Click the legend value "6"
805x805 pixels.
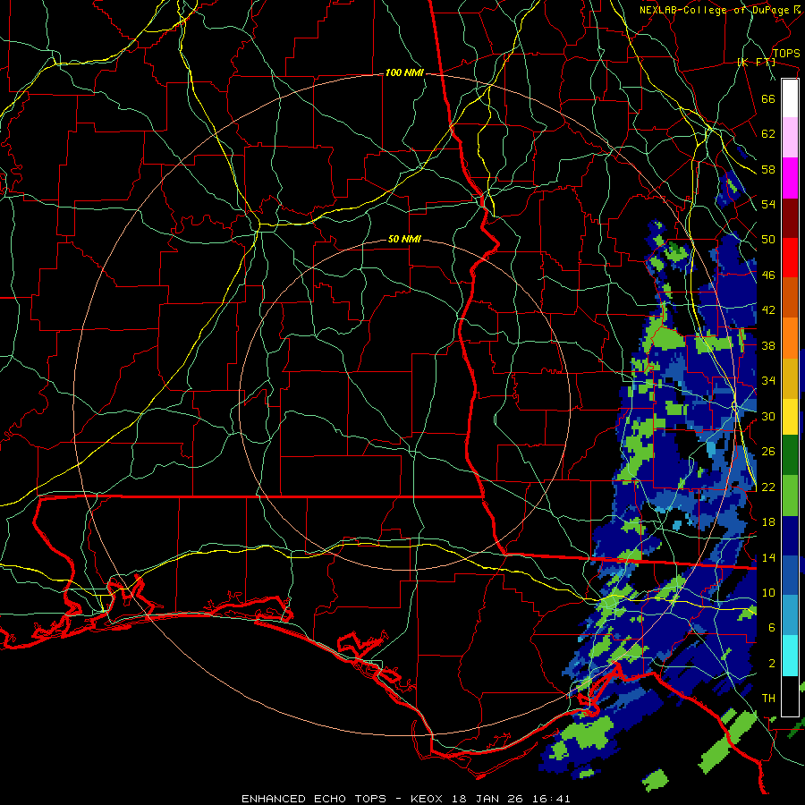[772, 628]
